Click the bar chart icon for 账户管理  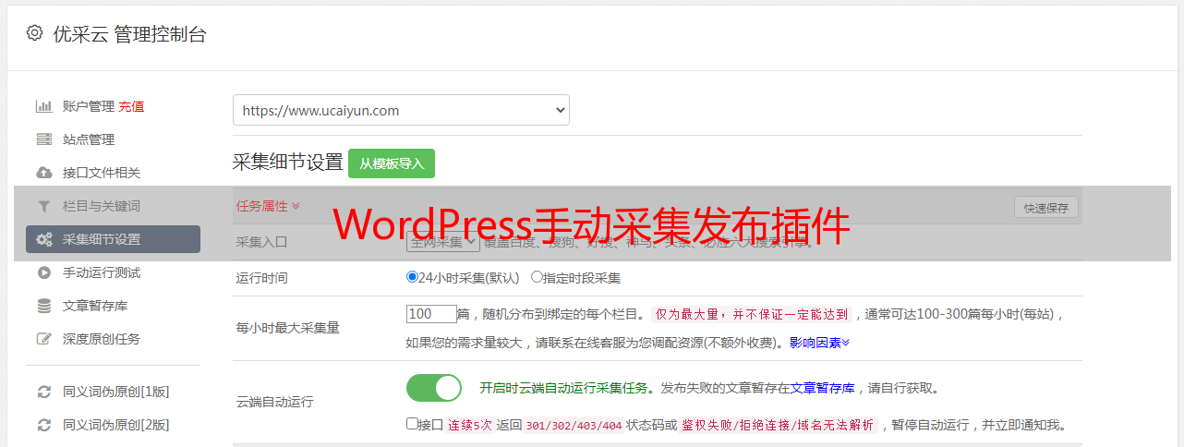click(43, 106)
